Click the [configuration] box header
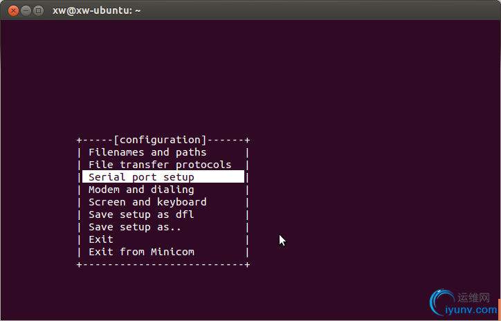 point(160,140)
